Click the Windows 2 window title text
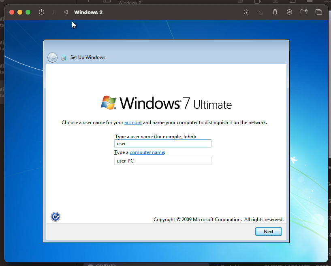Screen dimensions: 331x266 [x=88, y=13]
